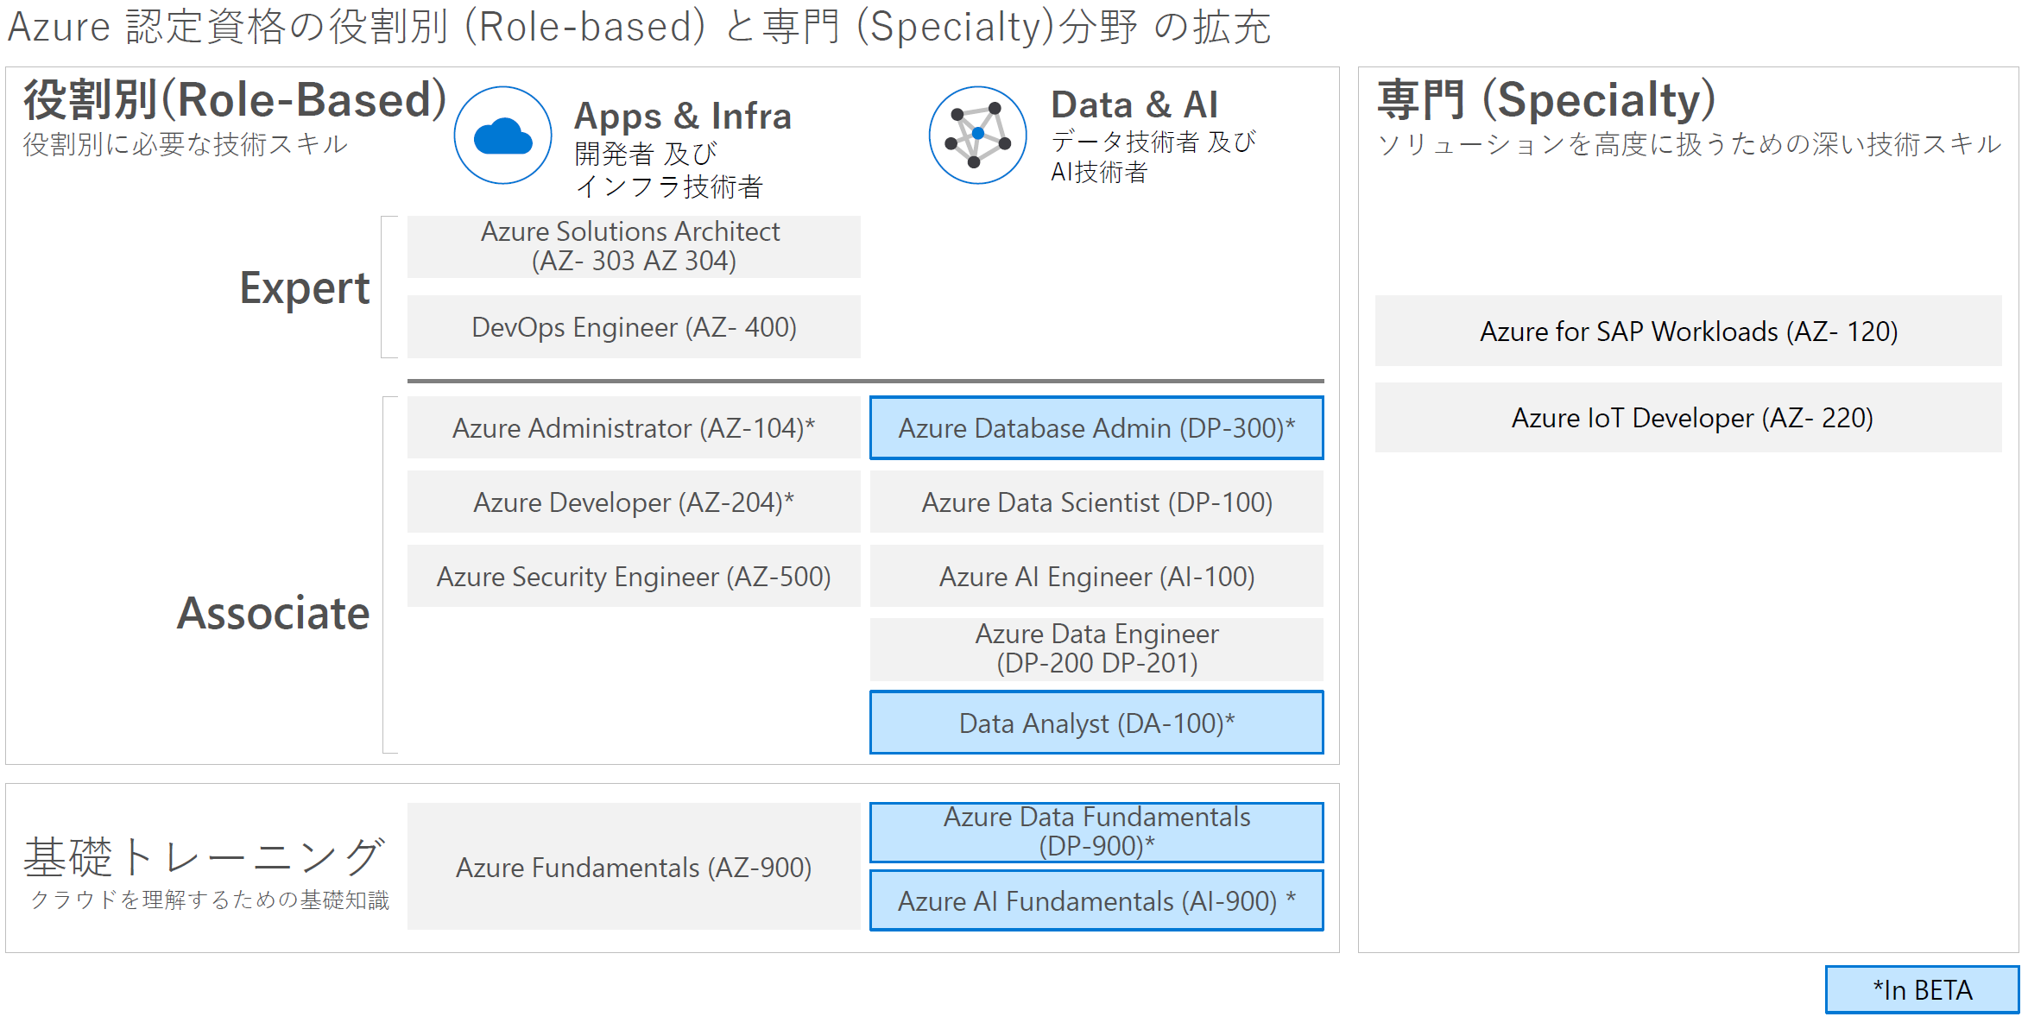Click Azure Security Engineer (AZ-500)
This screenshot has height=1023, width=2028.
[x=633, y=577]
